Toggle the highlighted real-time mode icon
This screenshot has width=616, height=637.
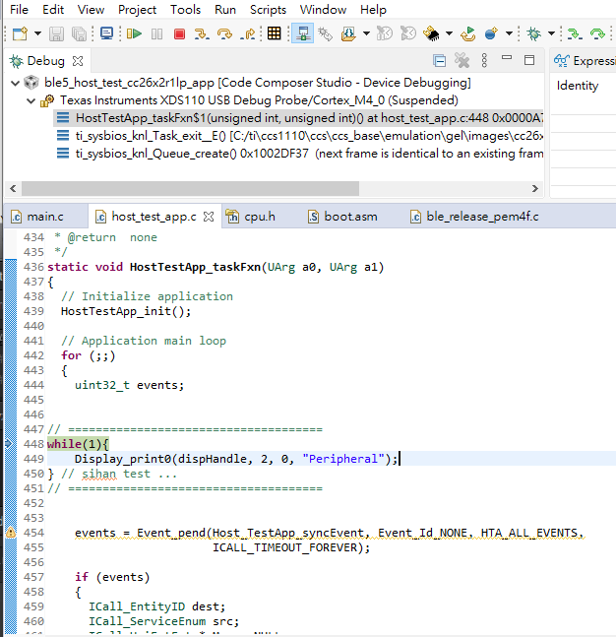(x=302, y=33)
